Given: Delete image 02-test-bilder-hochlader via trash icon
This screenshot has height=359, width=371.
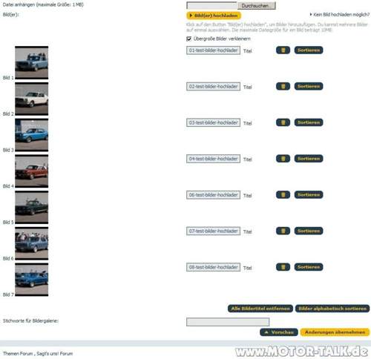Looking at the screenshot, I should 283,86.
